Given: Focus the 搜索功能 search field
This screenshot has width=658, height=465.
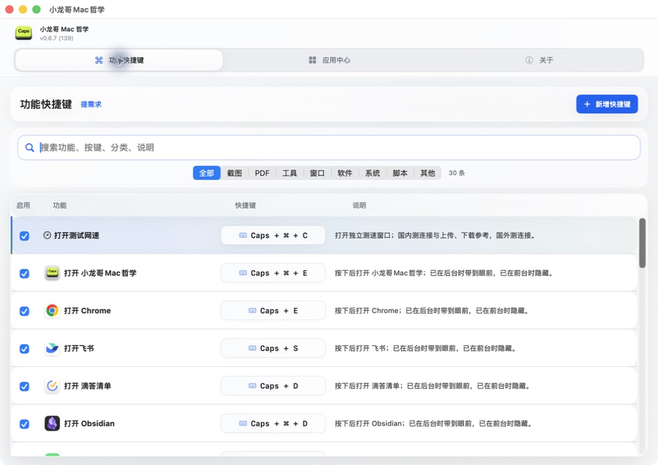Looking at the screenshot, I should pos(329,147).
